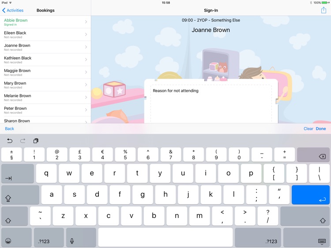Tap chevron next to Kathleen Black

click(x=86, y=60)
